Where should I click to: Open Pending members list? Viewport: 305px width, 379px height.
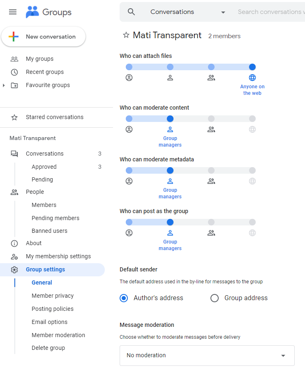pyautogui.click(x=55, y=218)
